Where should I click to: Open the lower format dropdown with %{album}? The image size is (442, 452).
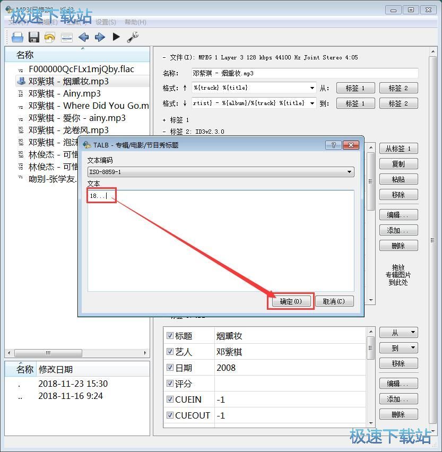pyautogui.click(x=312, y=103)
